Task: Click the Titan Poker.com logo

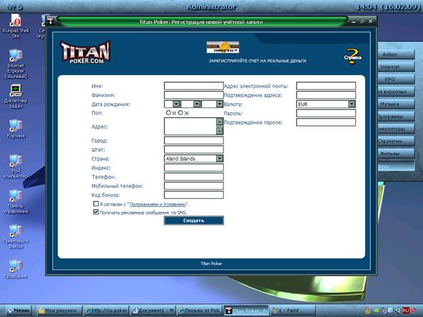Action: [85, 53]
